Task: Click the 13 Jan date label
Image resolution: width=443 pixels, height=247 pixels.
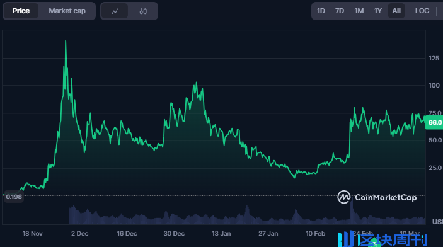Action: click(x=221, y=234)
